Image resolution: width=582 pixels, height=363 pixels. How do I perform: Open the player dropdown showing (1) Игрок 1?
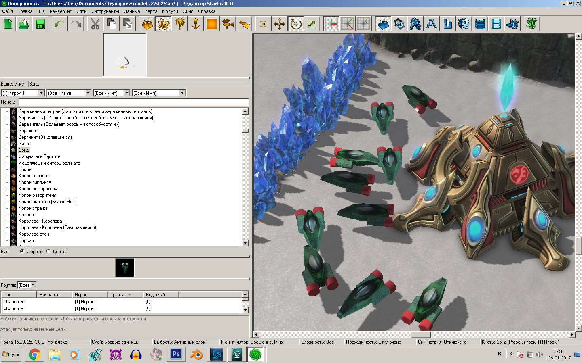pos(23,93)
